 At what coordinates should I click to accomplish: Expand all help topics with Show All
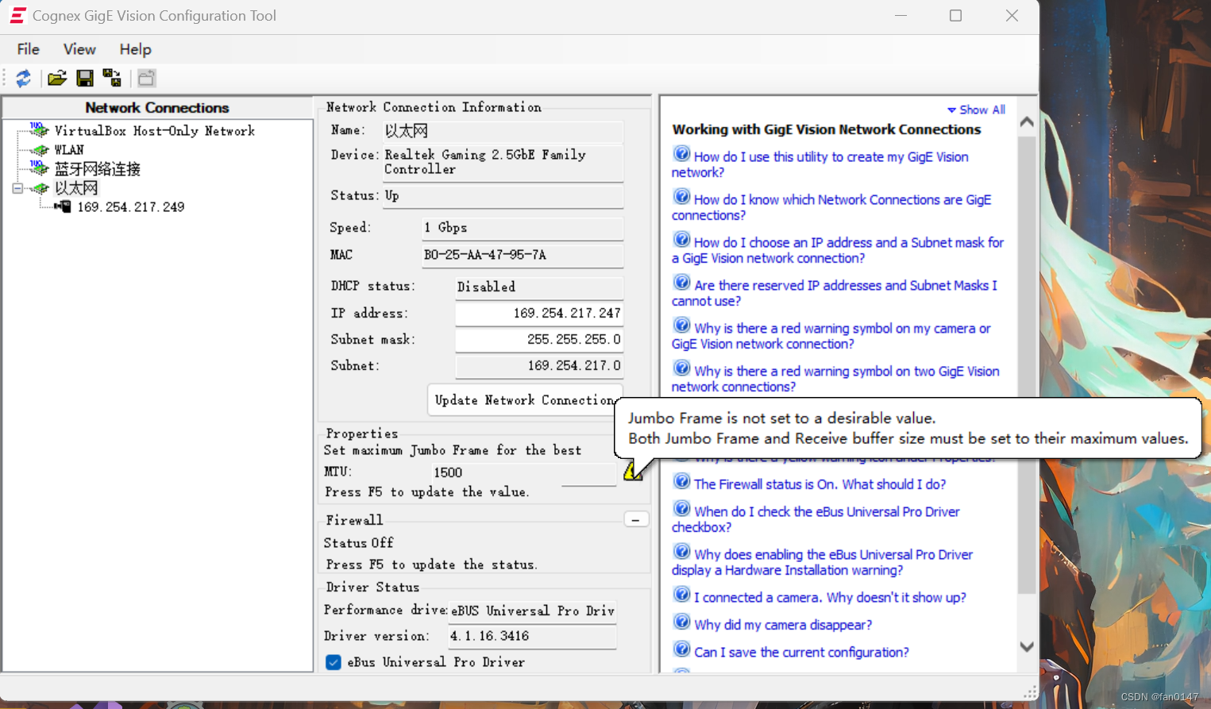(x=976, y=110)
